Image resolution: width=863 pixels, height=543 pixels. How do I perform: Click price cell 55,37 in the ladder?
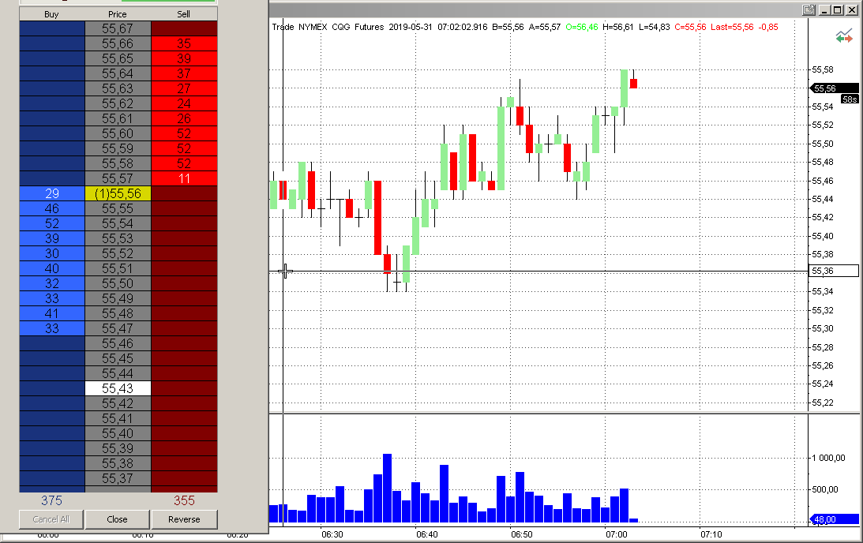(118, 478)
